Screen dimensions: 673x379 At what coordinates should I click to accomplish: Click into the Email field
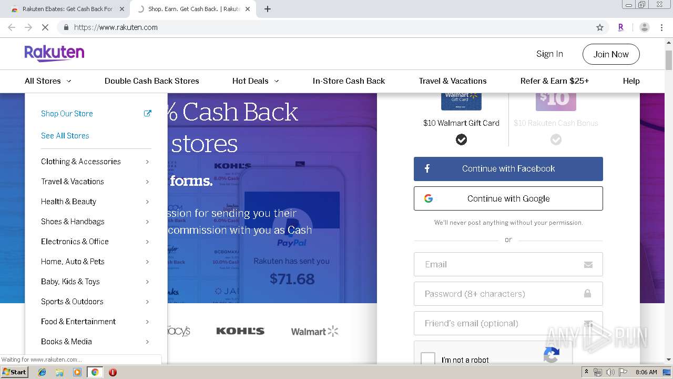click(x=508, y=264)
